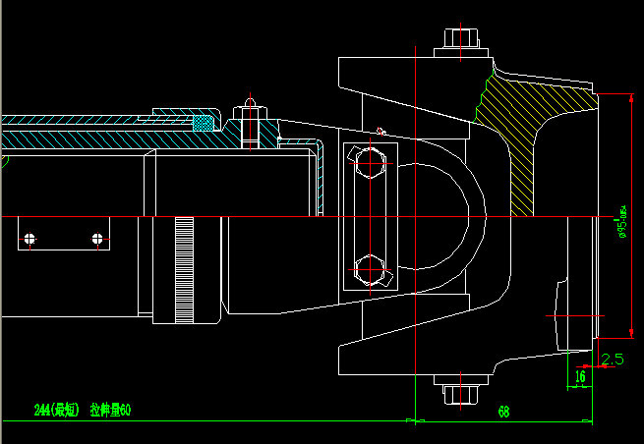
Task: Select the upper hex bolt in bearing strap
Action: [367, 163]
